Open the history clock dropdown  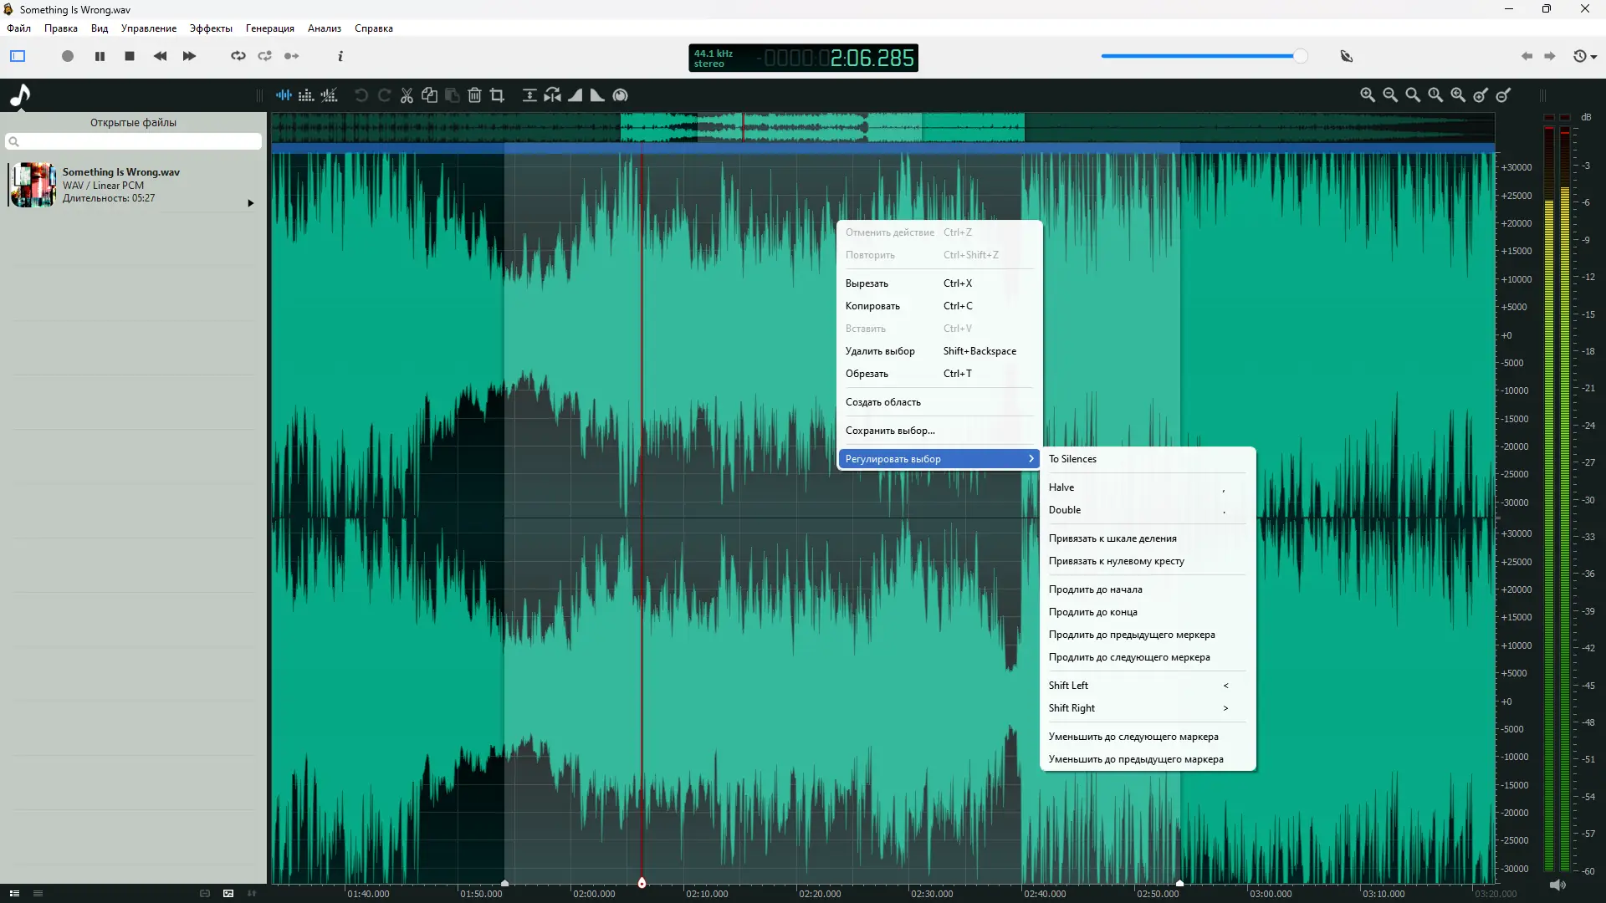(1584, 56)
